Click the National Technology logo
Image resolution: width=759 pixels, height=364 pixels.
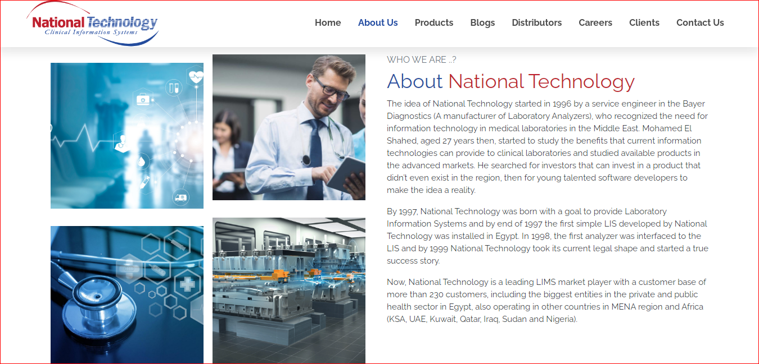click(92, 24)
